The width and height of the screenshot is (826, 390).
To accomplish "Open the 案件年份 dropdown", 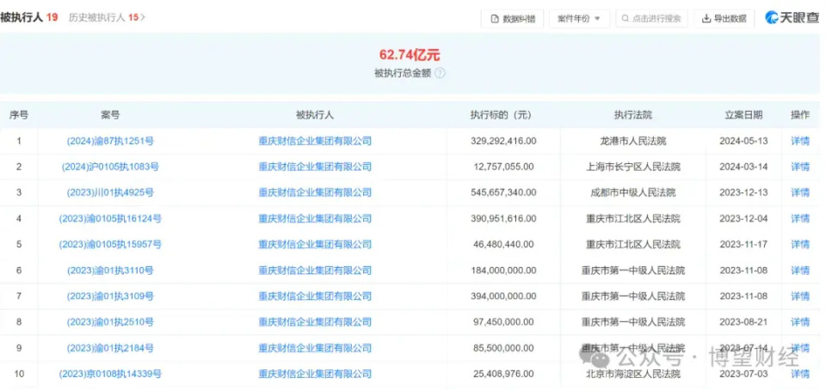I will (579, 19).
